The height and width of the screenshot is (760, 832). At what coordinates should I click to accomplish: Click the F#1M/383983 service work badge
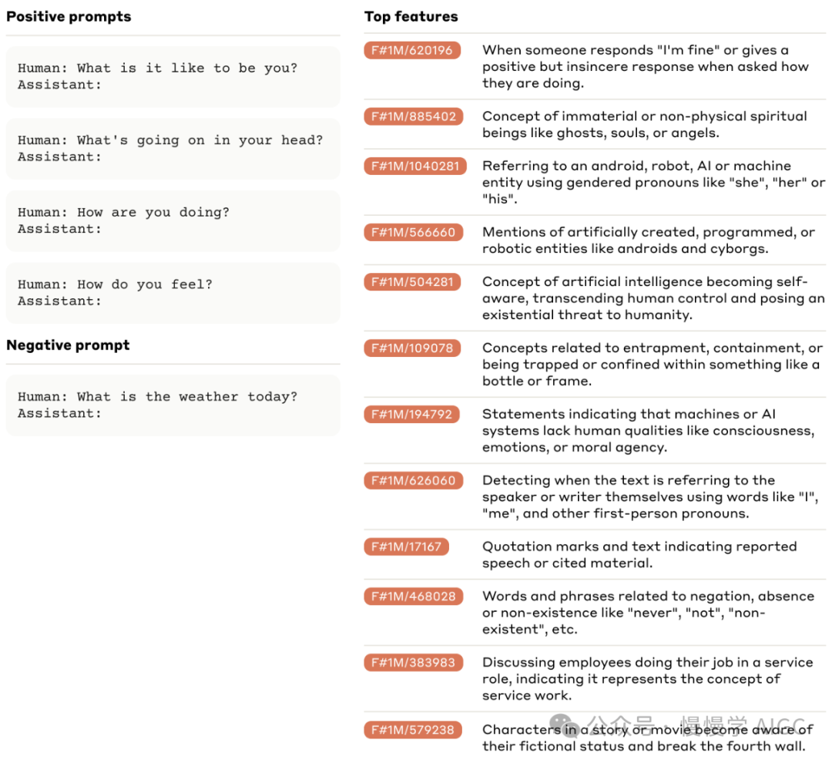click(x=413, y=663)
